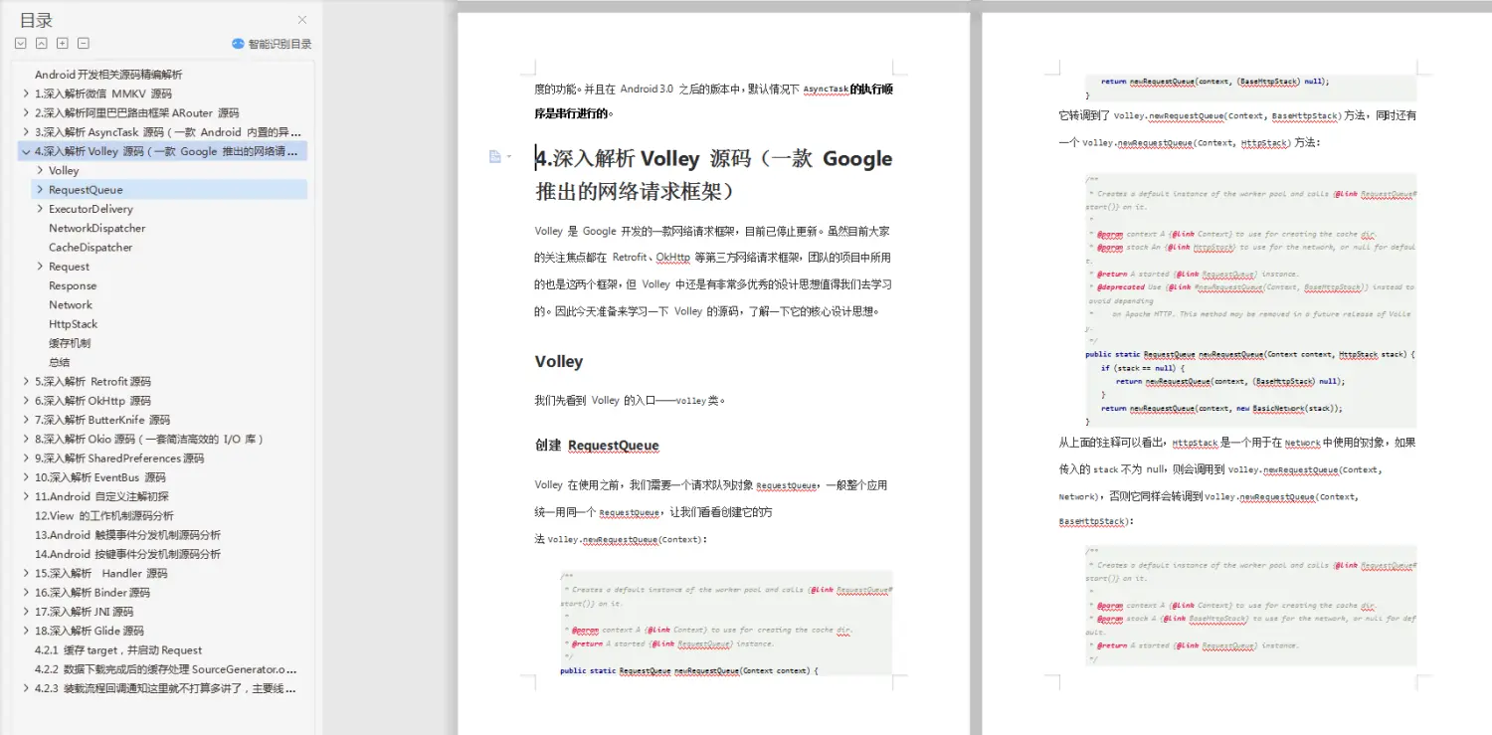1492x735 pixels.
Task: Go to NetworkDispatcher in the outline
Action: click(x=97, y=228)
